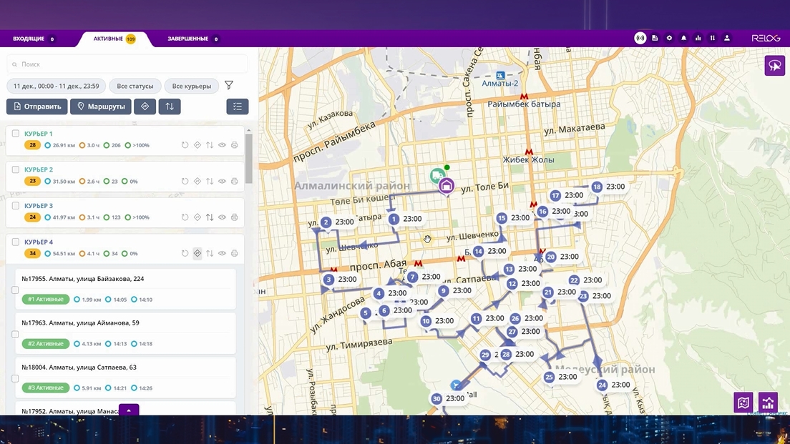The height and width of the screenshot is (444, 790).
Task: Click the Маршруты button
Action: 100,107
